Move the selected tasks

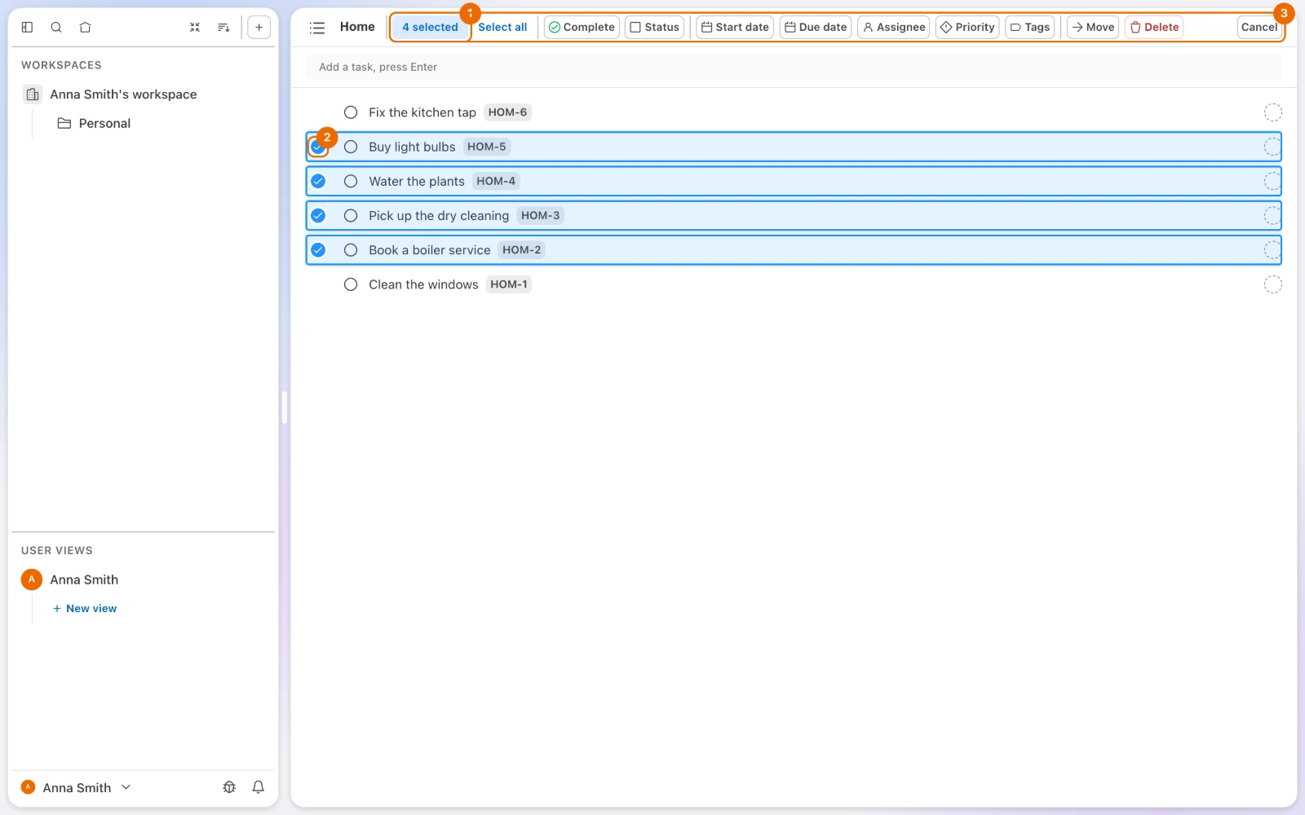tap(1093, 27)
